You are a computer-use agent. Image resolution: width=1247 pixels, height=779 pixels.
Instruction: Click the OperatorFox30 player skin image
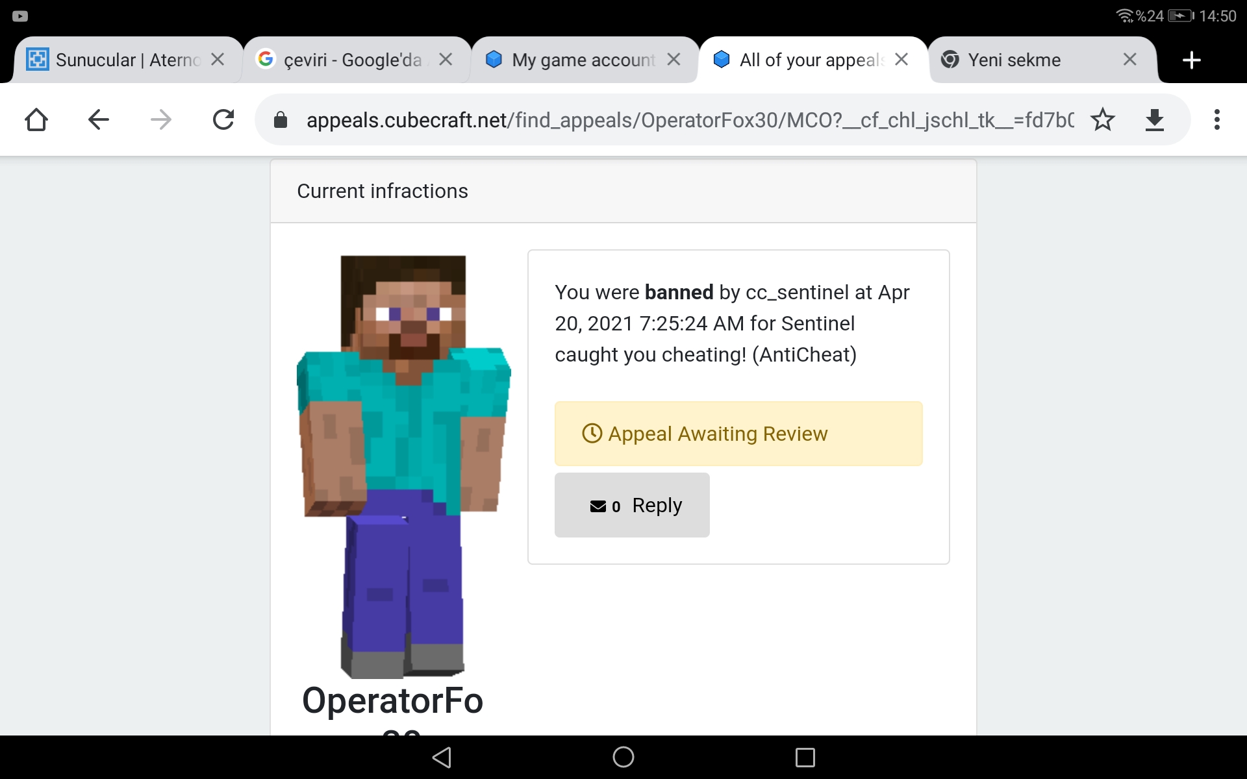tap(403, 466)
